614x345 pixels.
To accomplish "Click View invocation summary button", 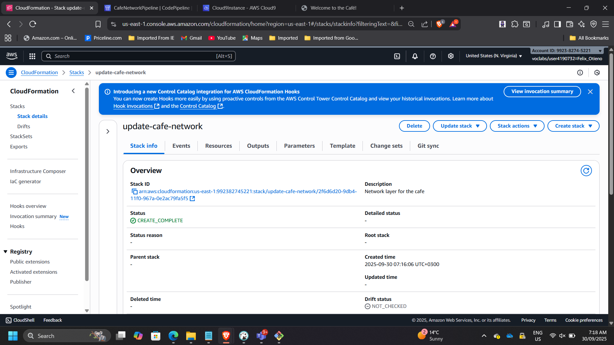I will click(x=542, y=91).
